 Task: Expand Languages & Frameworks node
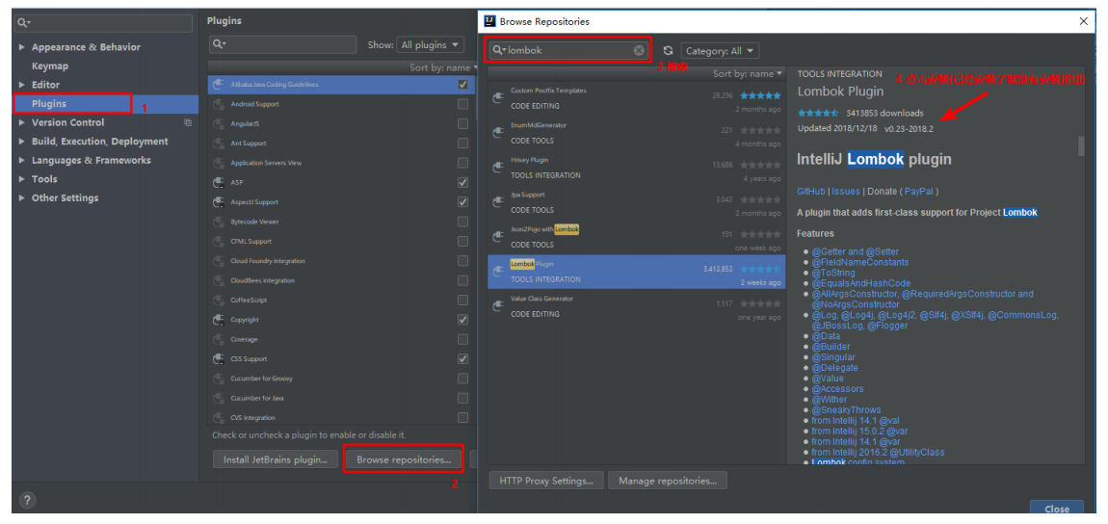[x=22, y=160]
